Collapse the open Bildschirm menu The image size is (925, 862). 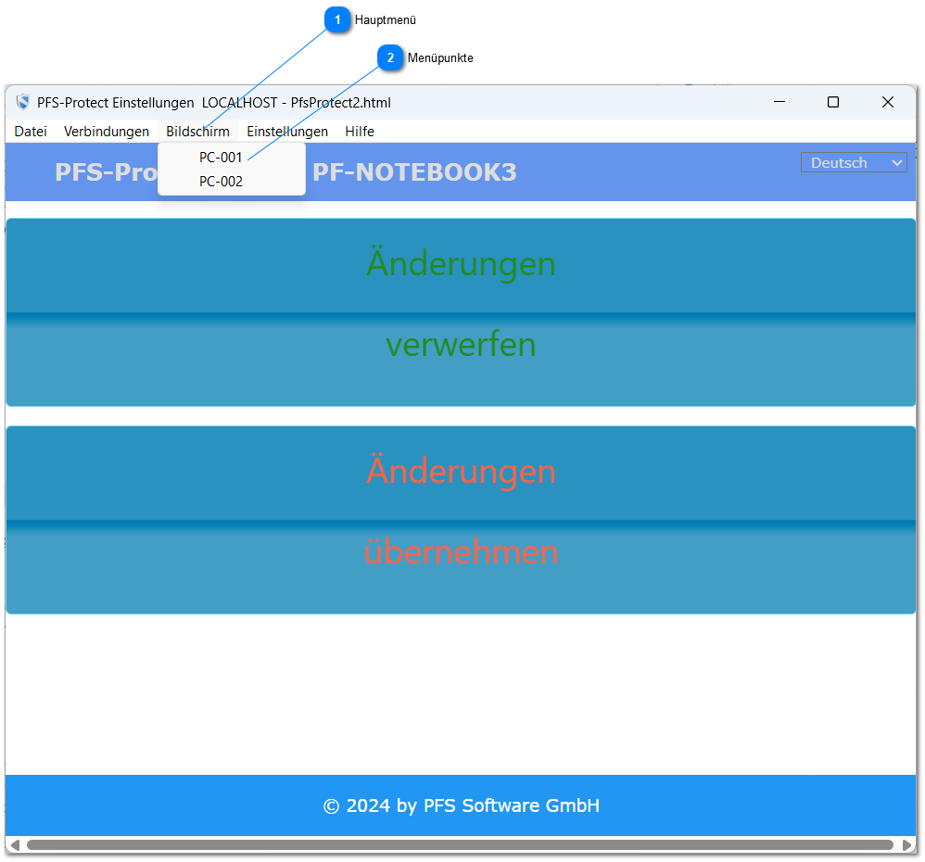tap(197, 132)
